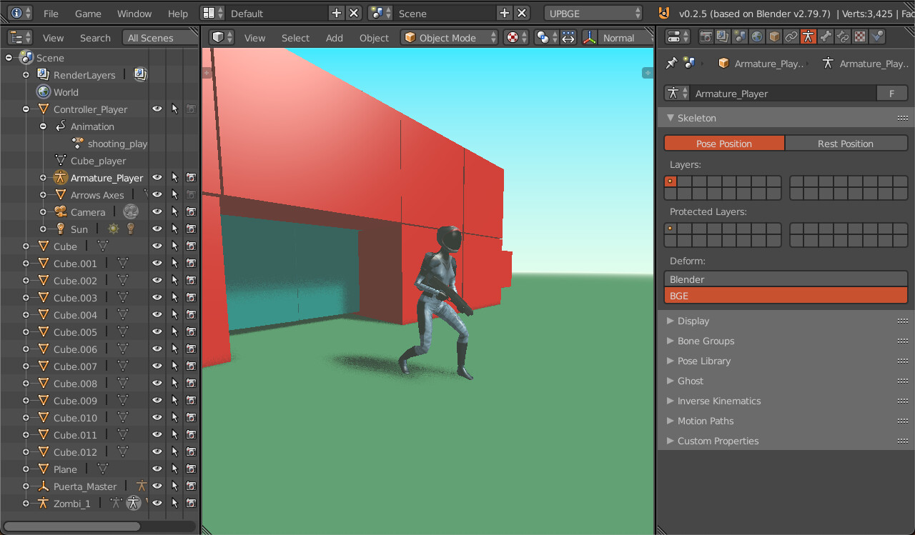
Task: Toggle visibility of Zombi_1
Action: pyautogui.click(x=157, y=503)
